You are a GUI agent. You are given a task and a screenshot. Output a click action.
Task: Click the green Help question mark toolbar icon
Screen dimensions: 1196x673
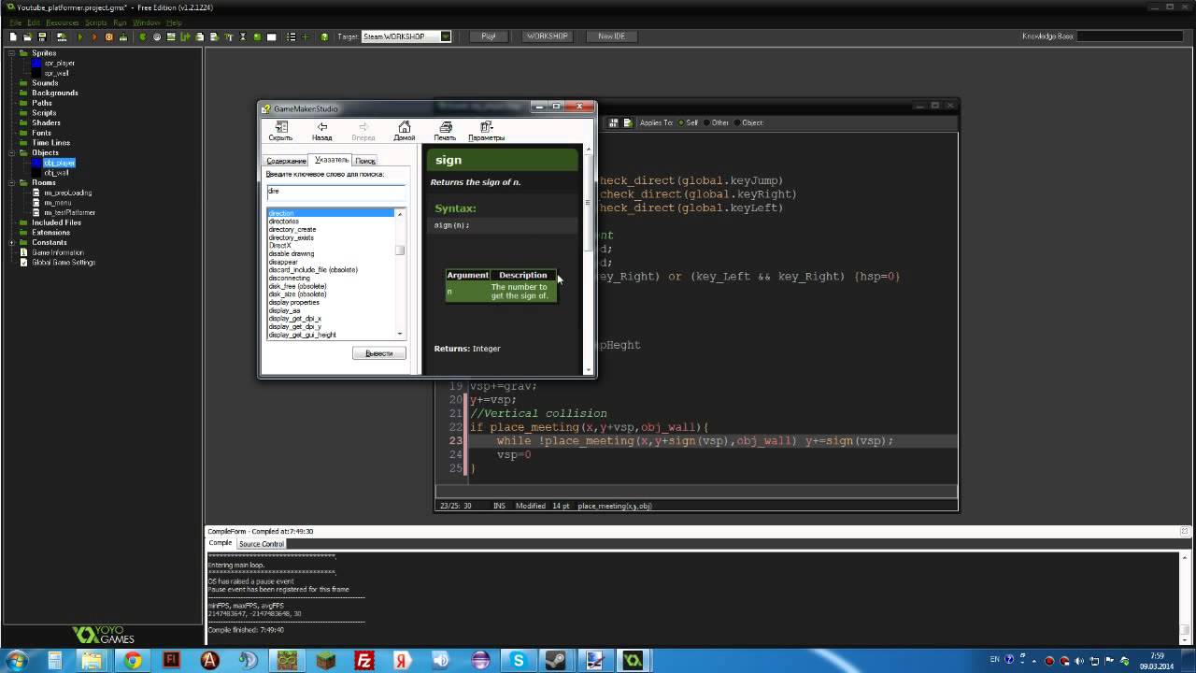(x=324, y=36)
